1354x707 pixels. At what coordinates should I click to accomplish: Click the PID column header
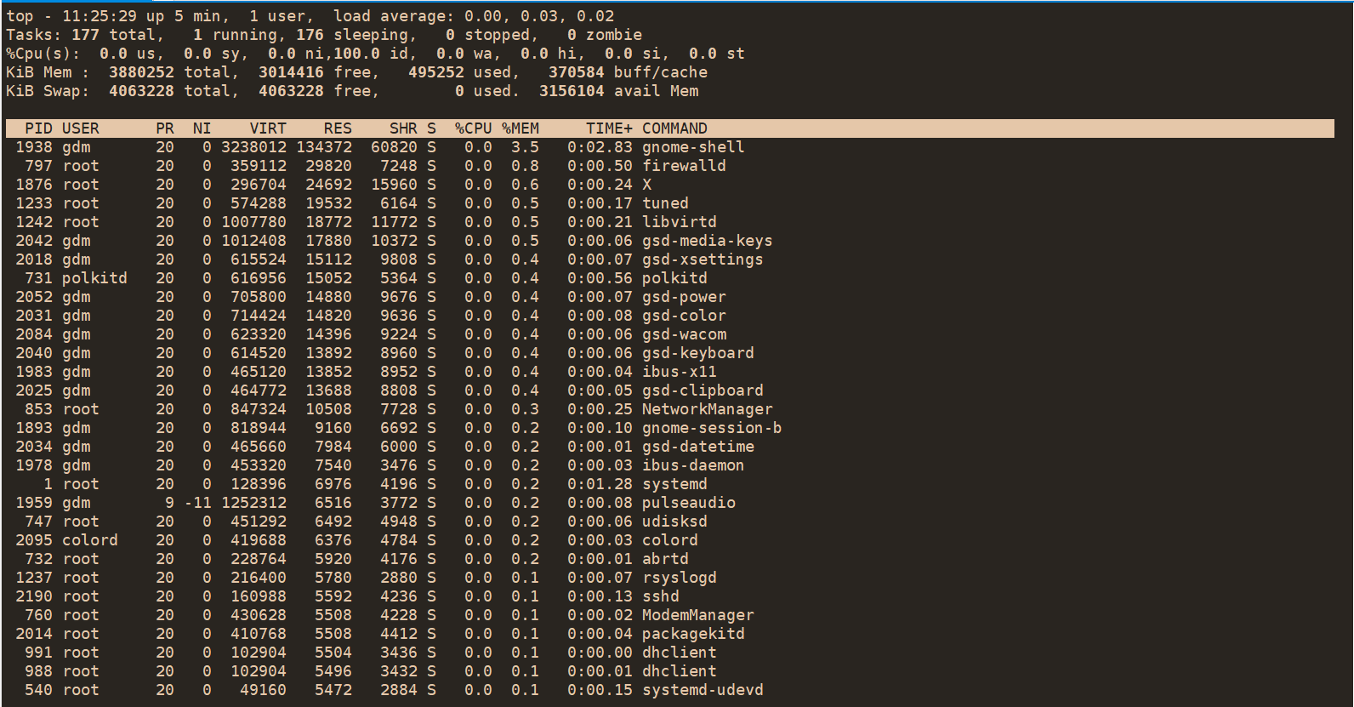38,128
